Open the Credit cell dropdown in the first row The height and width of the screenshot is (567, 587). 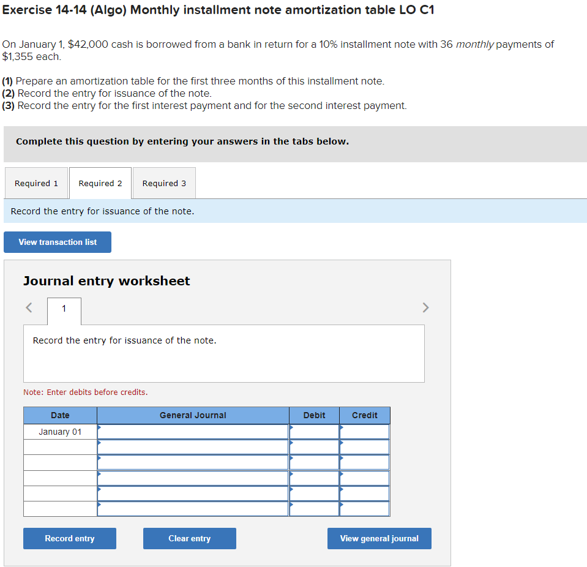tap(343, 431)
